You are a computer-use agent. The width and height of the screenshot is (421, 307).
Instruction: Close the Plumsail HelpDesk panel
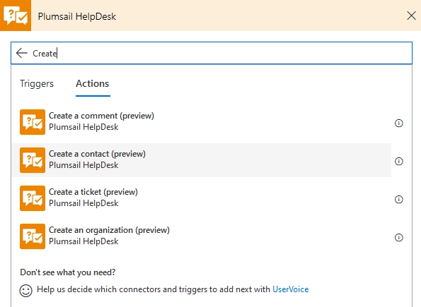click(x=411, y=16)
